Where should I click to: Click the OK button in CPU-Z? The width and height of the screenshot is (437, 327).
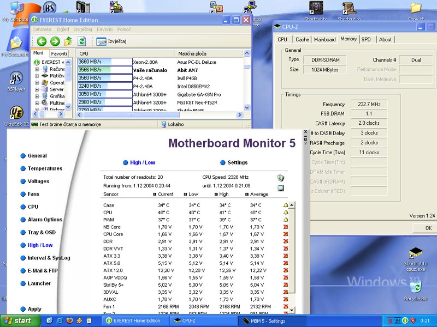(x=428, y=228)
